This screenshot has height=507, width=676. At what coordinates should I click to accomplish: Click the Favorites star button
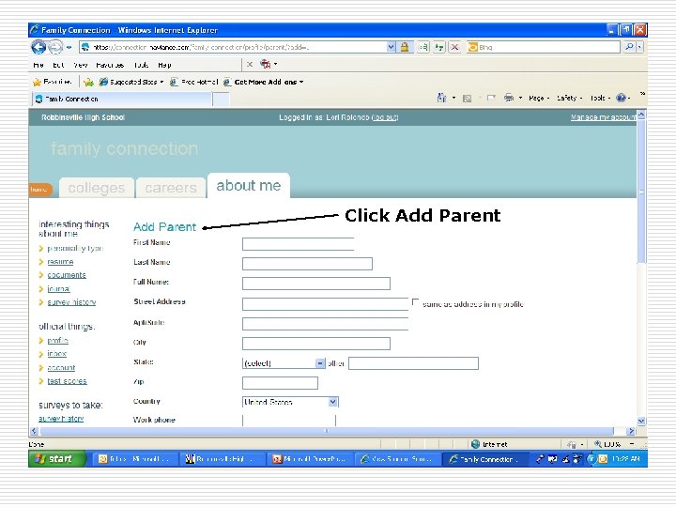(53, 82)
